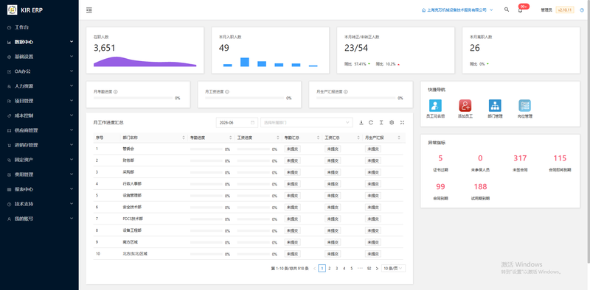
Task: Refresh the monthly progress table
Action: 371,122
